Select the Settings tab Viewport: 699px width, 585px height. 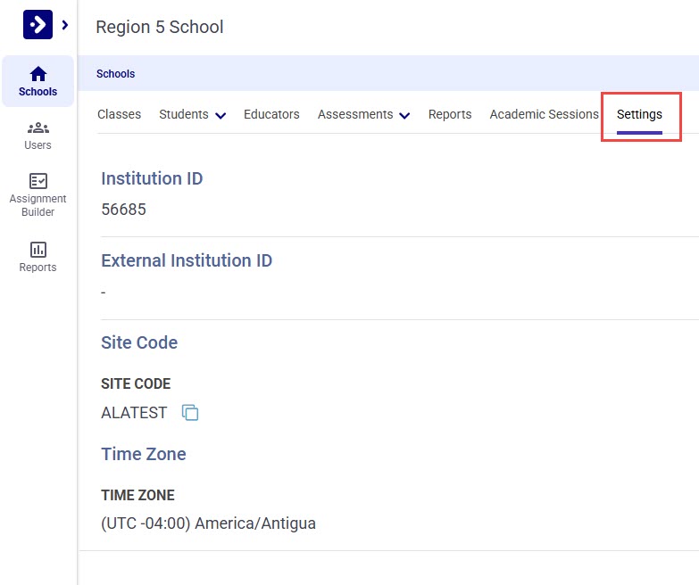pyautogui.click(x=639, y=114)
